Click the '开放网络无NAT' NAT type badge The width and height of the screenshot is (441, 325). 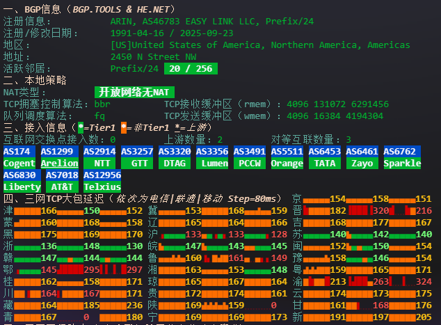(134, 92)
